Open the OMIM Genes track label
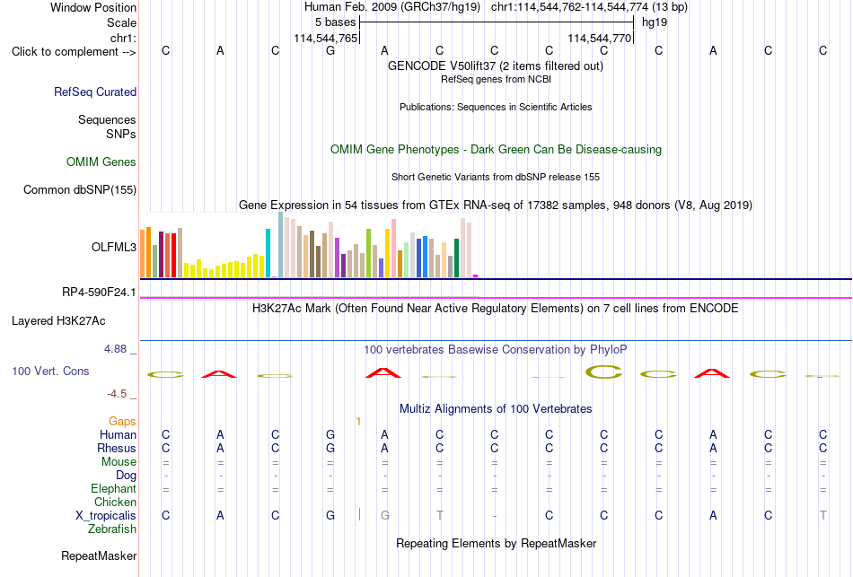 tap(101, 162)
